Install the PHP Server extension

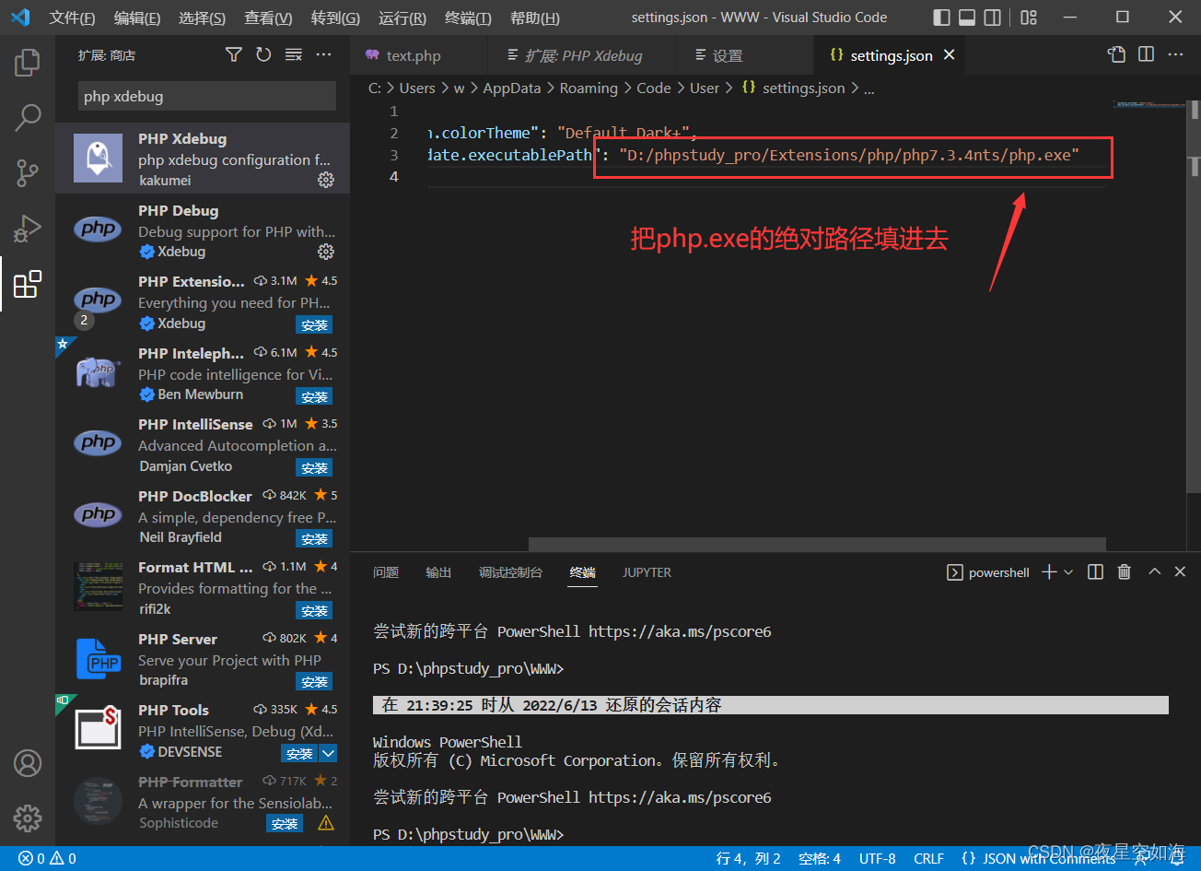pos(314,682)
